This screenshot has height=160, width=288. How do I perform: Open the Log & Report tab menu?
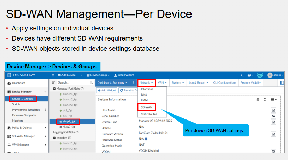[x=199, y=83]
